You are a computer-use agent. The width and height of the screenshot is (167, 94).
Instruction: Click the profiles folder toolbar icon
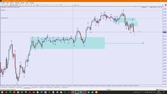pos(5,5)
